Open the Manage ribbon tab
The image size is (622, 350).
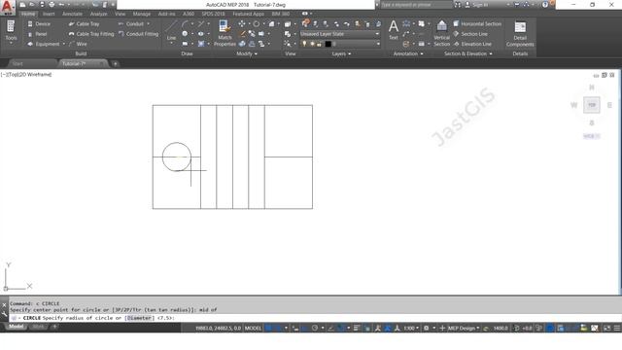click(x=142, y=14)
